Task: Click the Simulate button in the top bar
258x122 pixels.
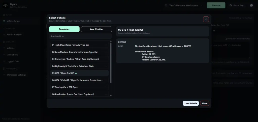Action: coord(216,6)
